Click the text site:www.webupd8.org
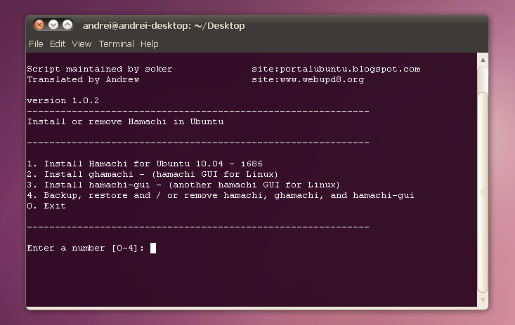 click(308, 79)
